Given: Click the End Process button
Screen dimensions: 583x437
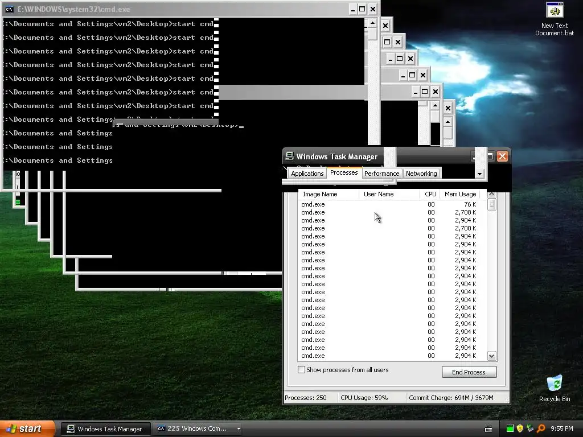Looking at the screenshot, I should point(469,372).
